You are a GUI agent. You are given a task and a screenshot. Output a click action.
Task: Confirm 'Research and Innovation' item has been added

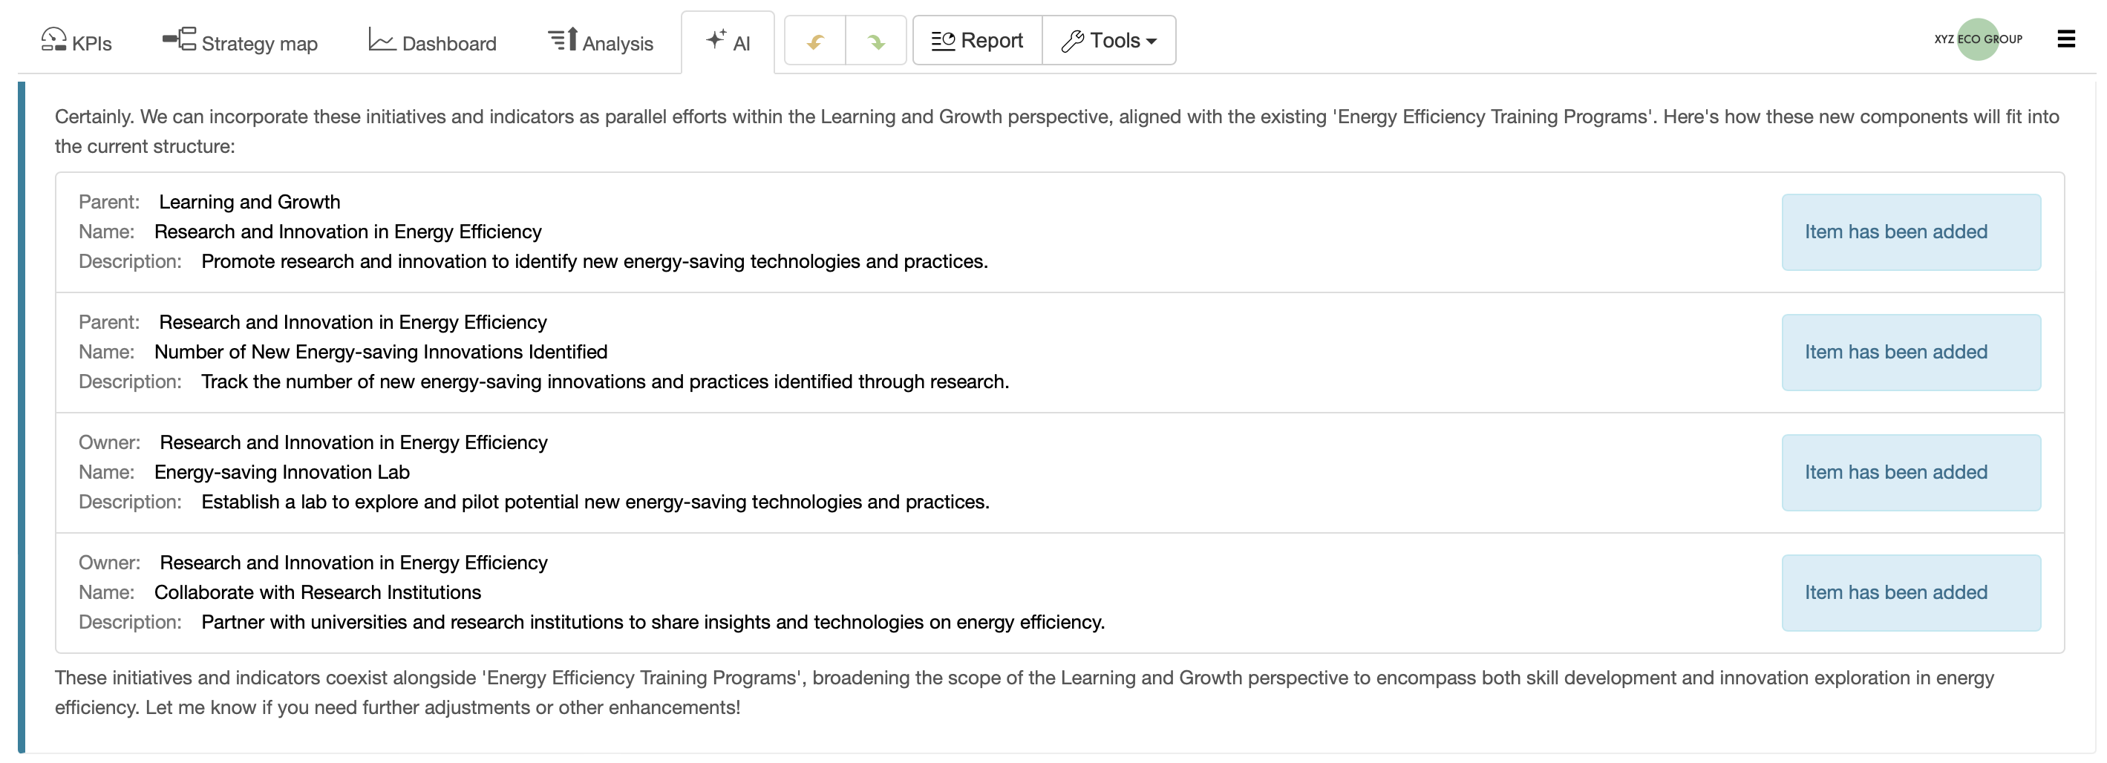pos(1910,232)
